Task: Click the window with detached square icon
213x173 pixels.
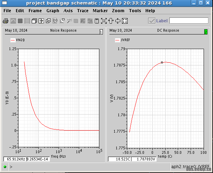Action: [x=62, y=21]
